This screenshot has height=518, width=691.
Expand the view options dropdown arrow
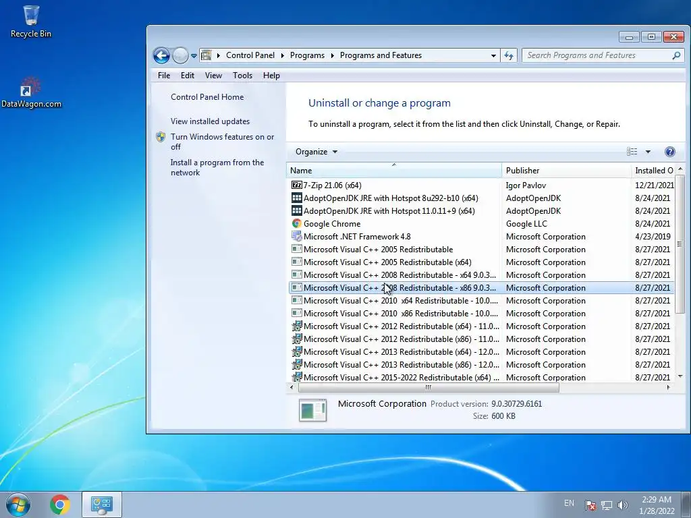[648, 152]
